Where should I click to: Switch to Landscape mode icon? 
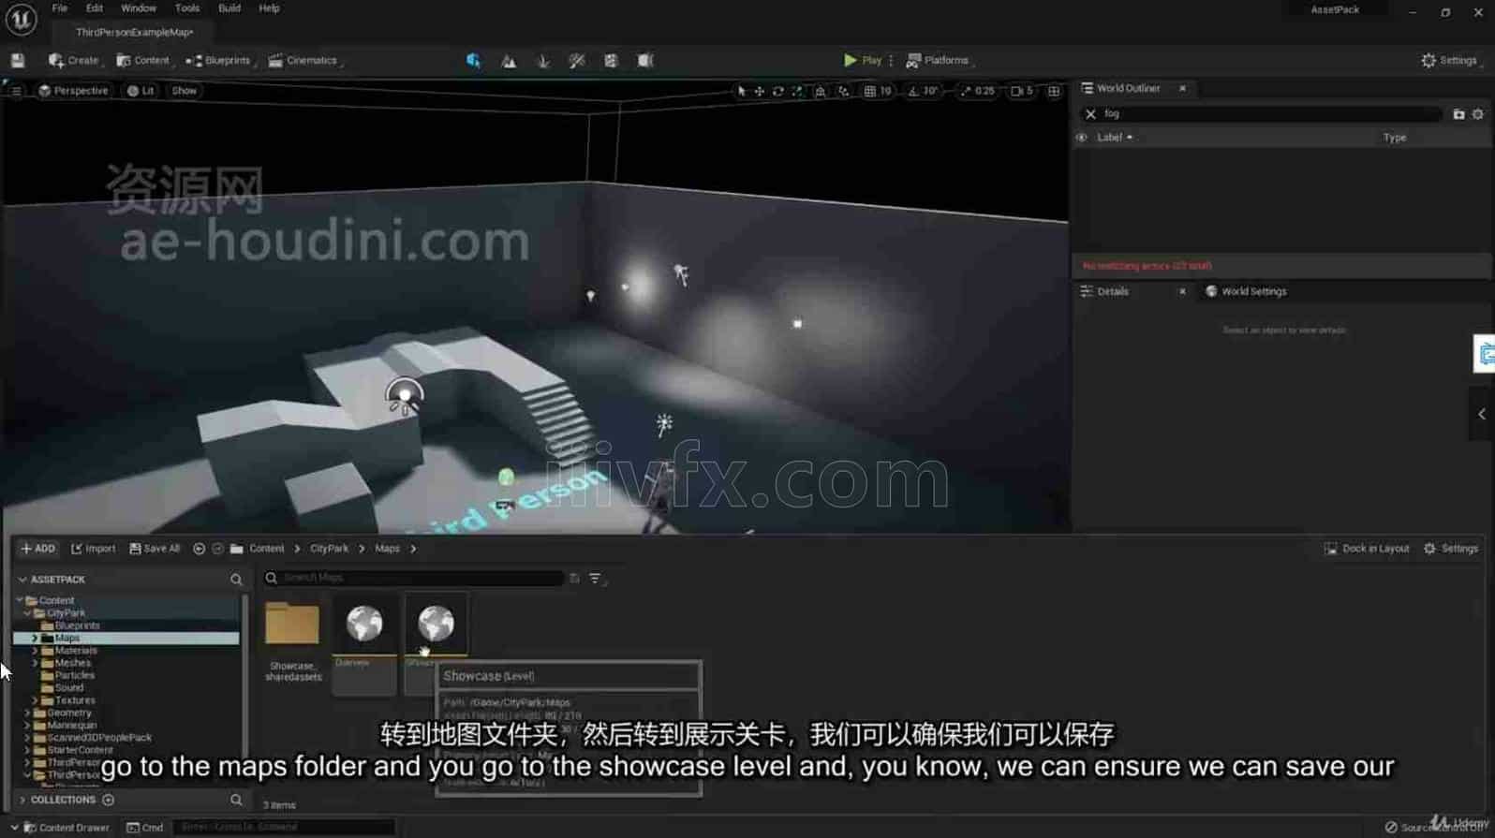[509, 60]
